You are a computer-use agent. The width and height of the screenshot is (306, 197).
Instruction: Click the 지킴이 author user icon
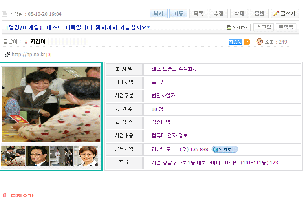pos(26,42)
